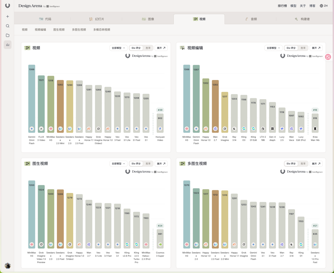The width and height of the screenshot is (334, 273).
Task: Click the Gen-4 Aleph bar icon
Action: point(272,129)
